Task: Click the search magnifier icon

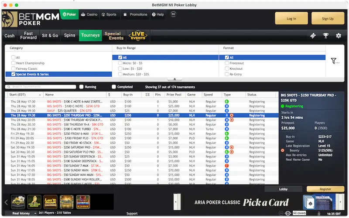Action: (9, 87)
